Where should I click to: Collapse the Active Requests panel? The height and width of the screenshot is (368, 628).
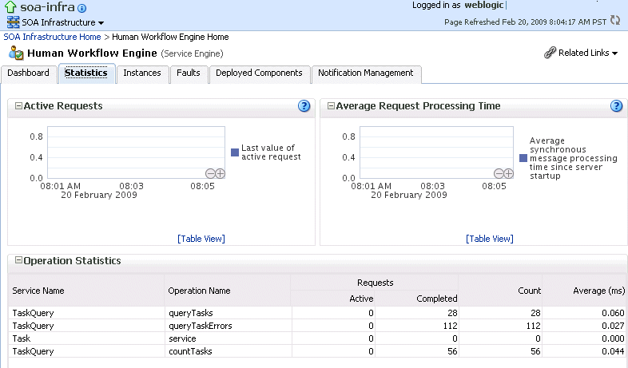tap(18, 105)
